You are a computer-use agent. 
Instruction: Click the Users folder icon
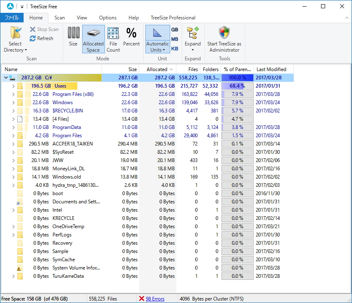point(20,86)
